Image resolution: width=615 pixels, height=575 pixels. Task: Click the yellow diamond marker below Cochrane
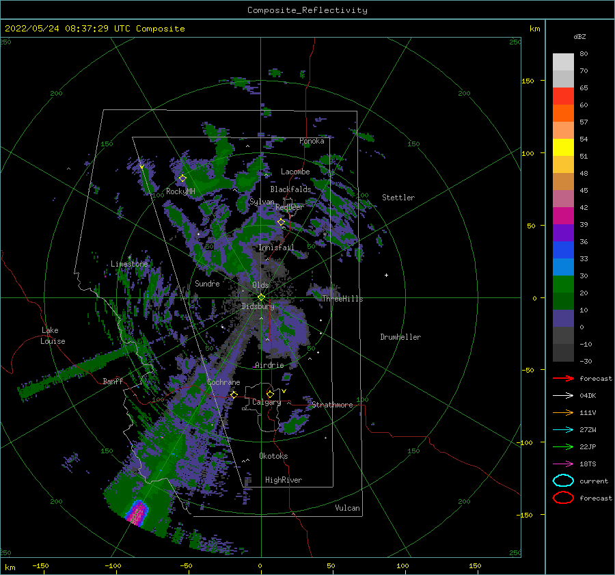234,395
